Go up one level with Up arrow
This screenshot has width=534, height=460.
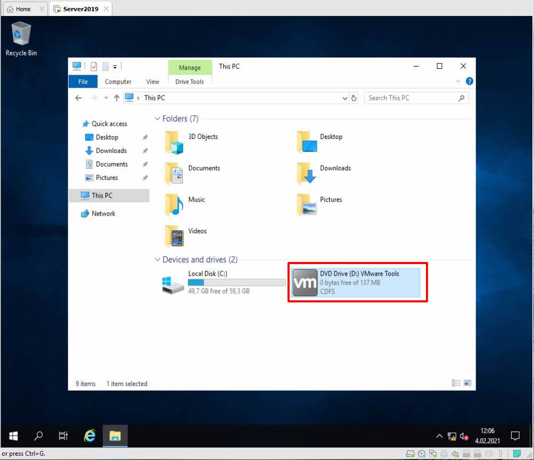tap(117, 98)
